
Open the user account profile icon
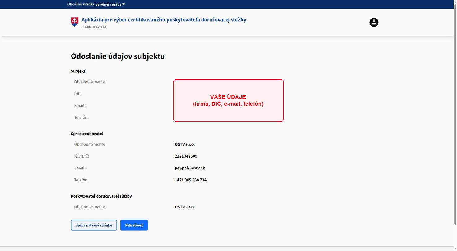tap(374, 22)
